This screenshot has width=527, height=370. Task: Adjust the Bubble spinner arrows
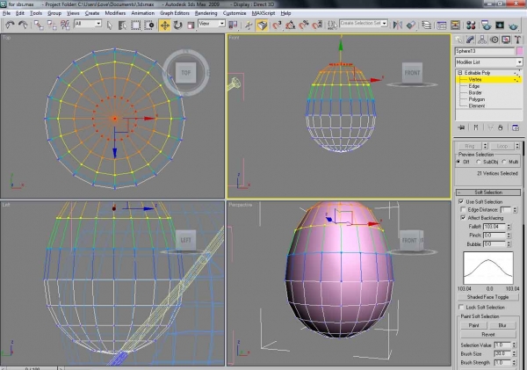point(509,243)
